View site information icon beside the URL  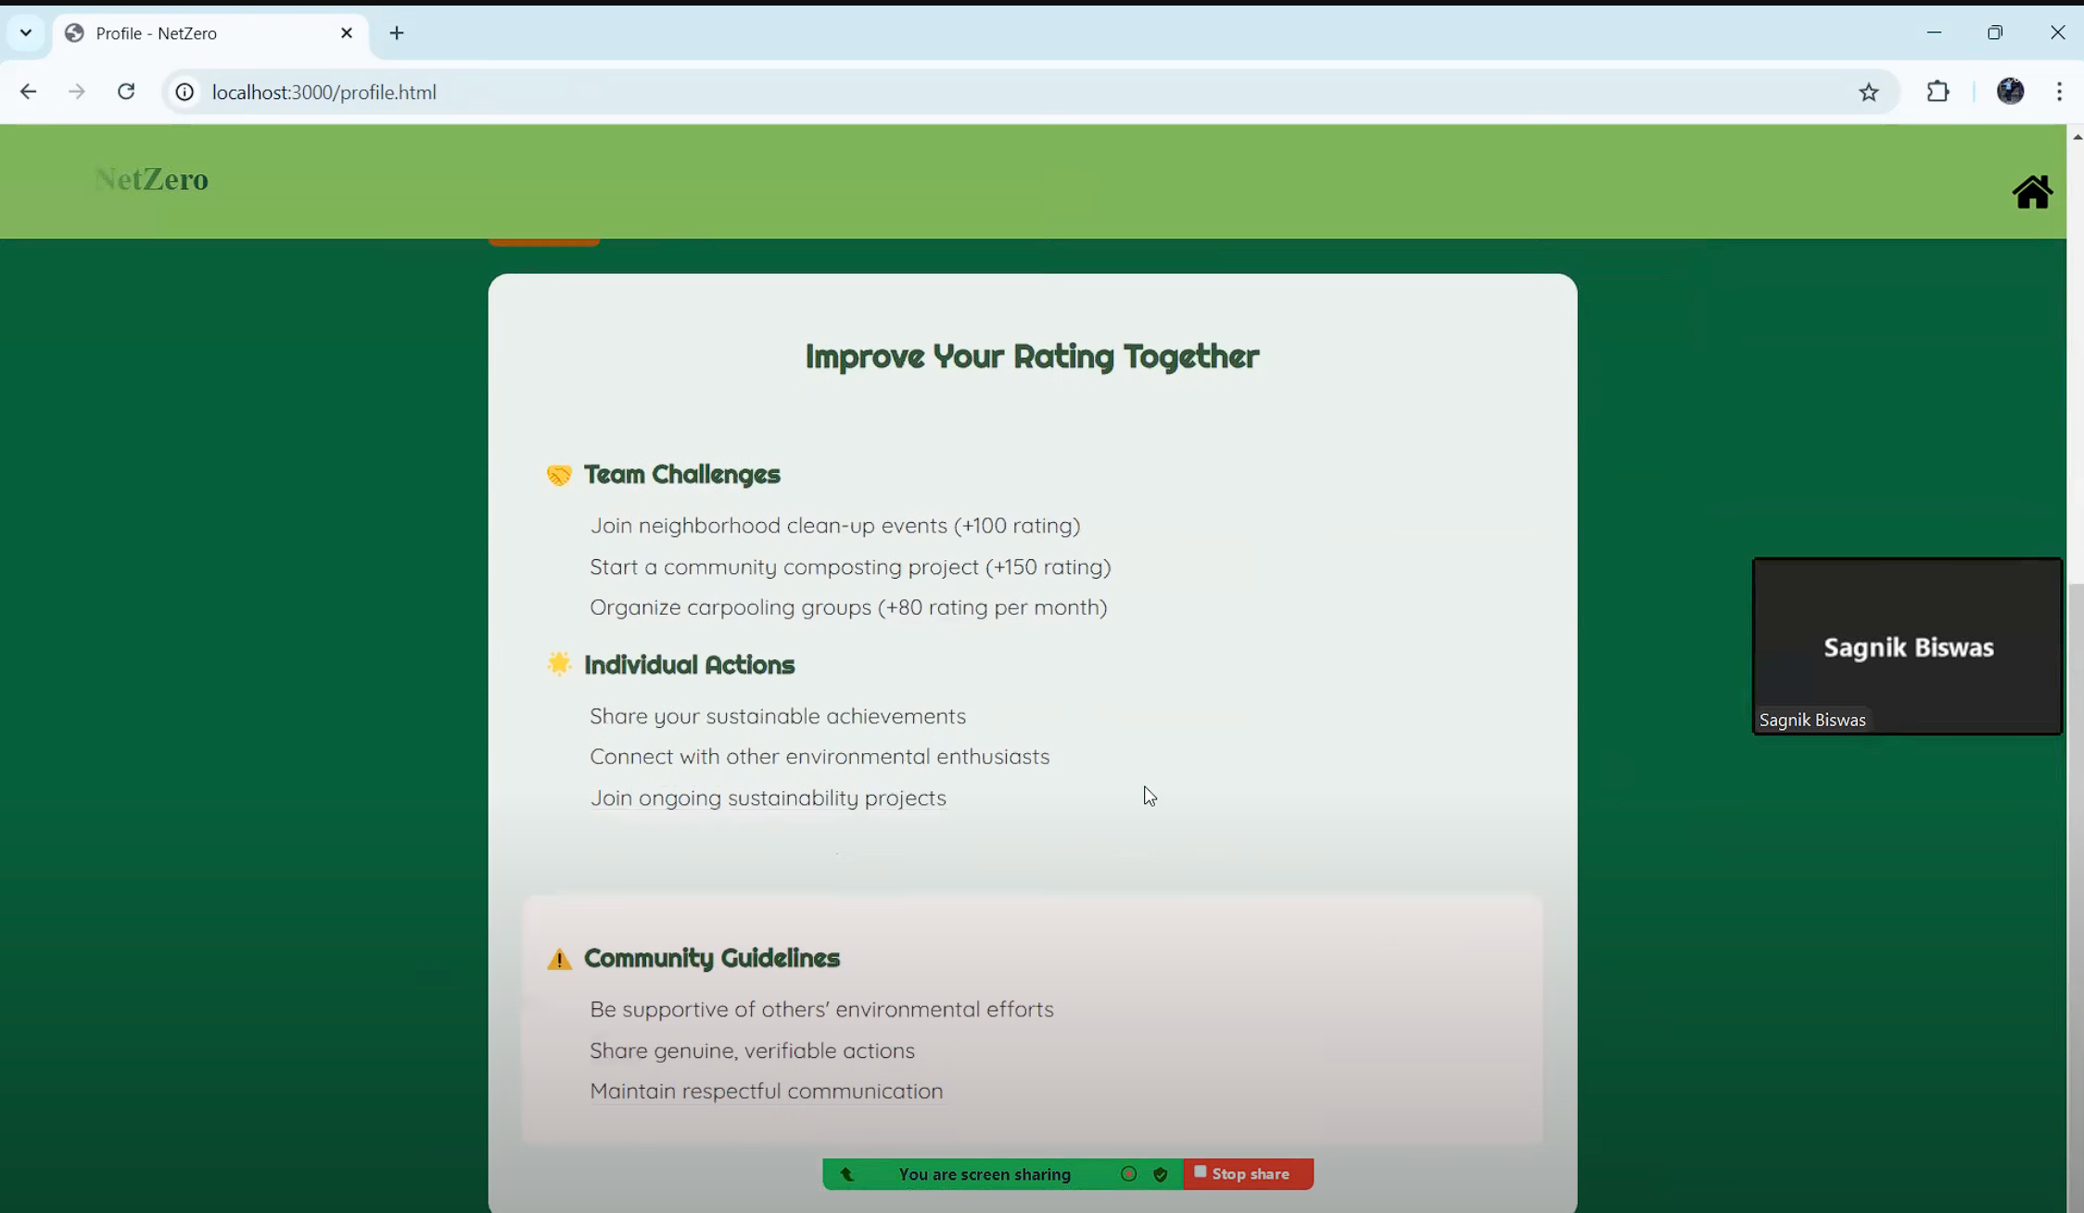pos(184,92)
